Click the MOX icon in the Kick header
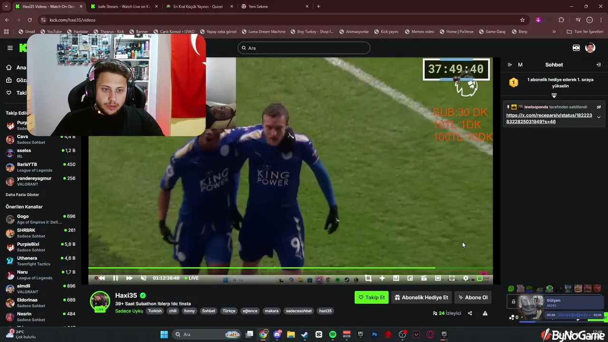Screen dimensions: 608x342 (x=576, y=48)
